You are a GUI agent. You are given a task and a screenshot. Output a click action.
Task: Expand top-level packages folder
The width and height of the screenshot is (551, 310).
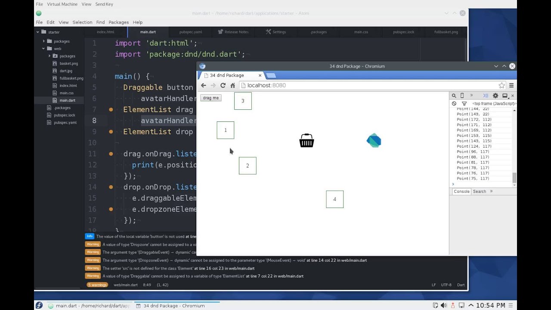(x=43, y=41)
